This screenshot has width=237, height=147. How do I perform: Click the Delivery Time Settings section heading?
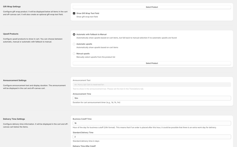click(14, 119)
